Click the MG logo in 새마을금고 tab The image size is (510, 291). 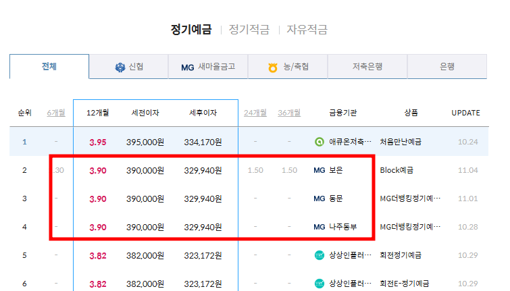pos(188,68)
